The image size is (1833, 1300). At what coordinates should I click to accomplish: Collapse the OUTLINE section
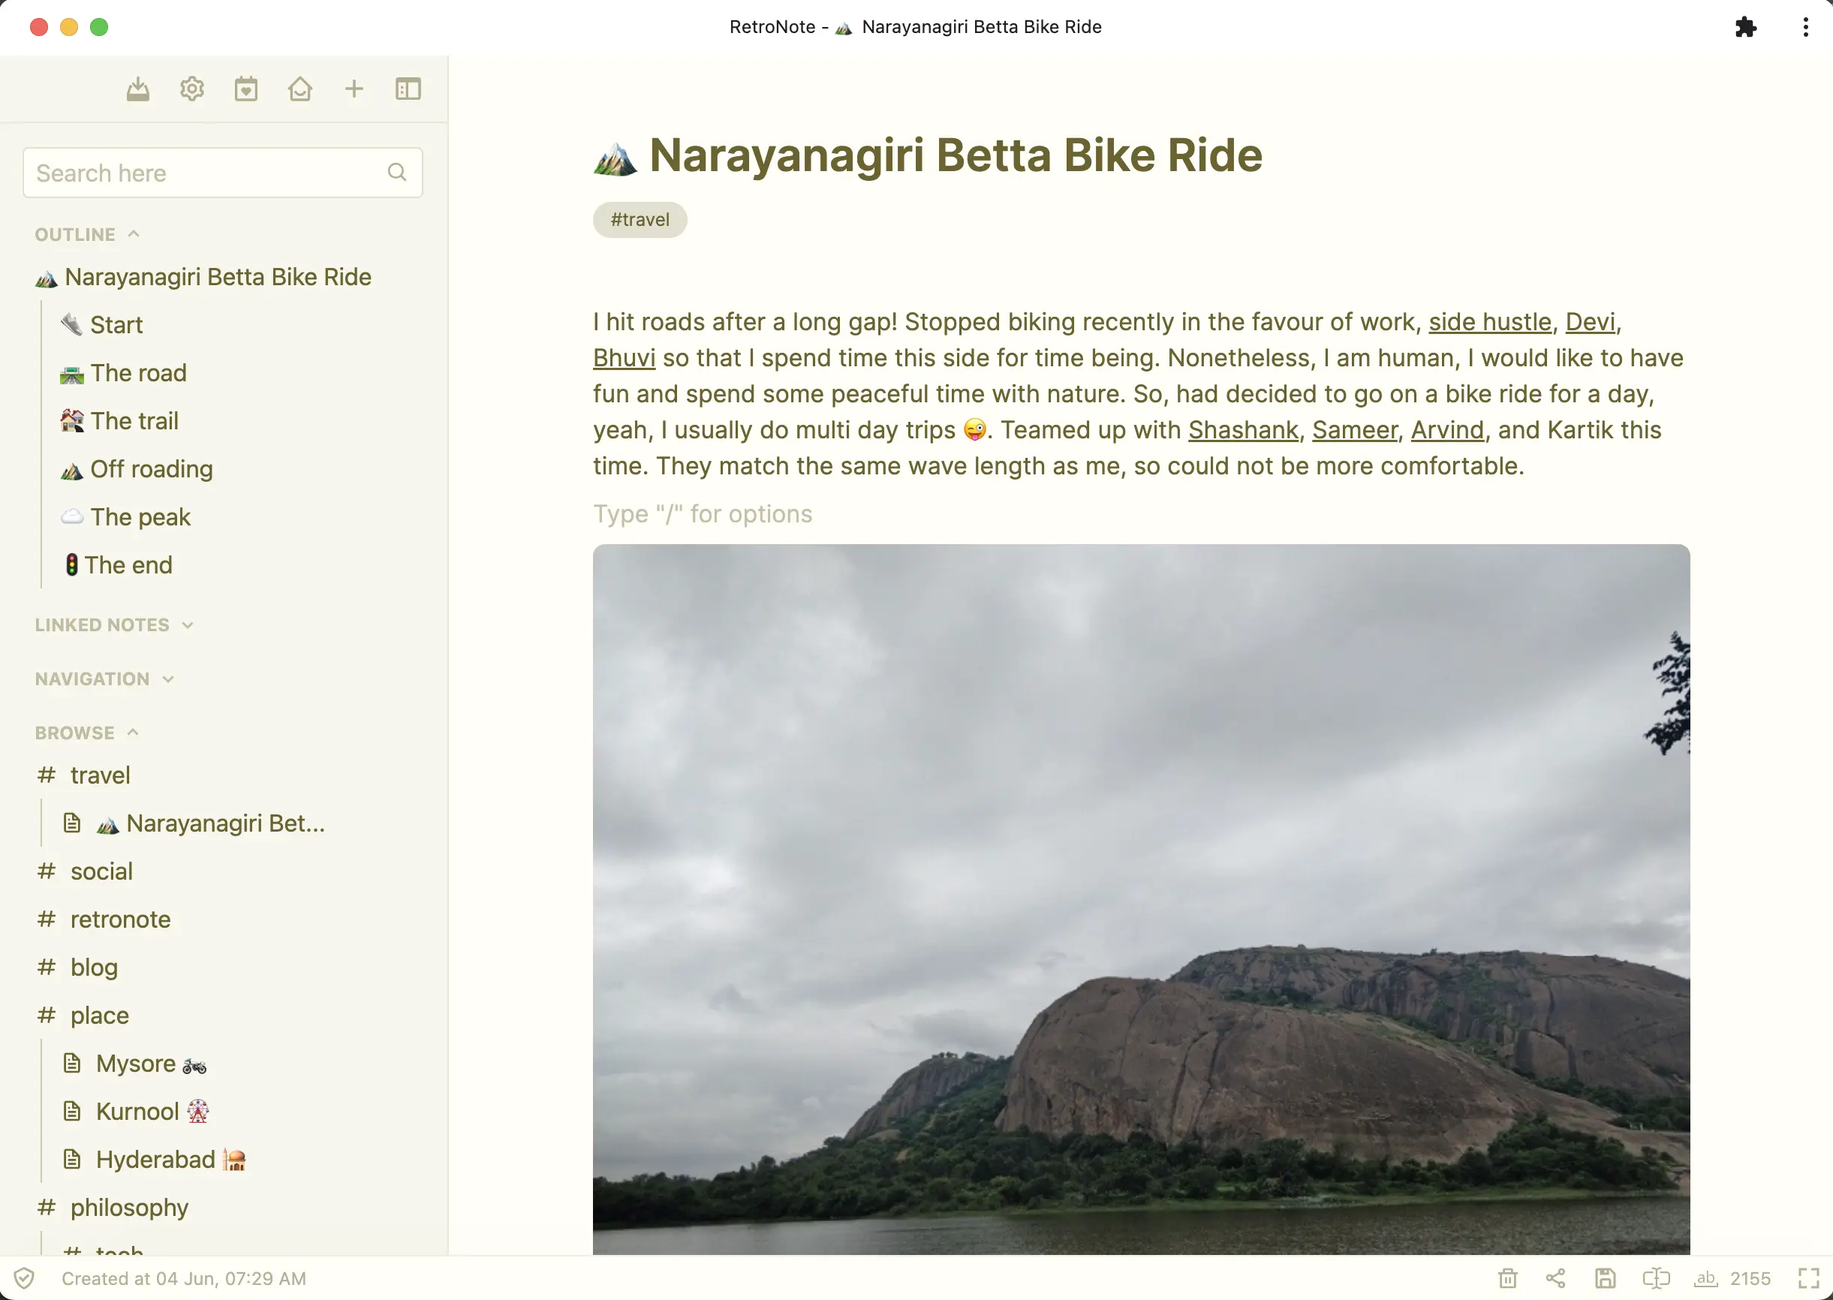click(x=87, y=234)
